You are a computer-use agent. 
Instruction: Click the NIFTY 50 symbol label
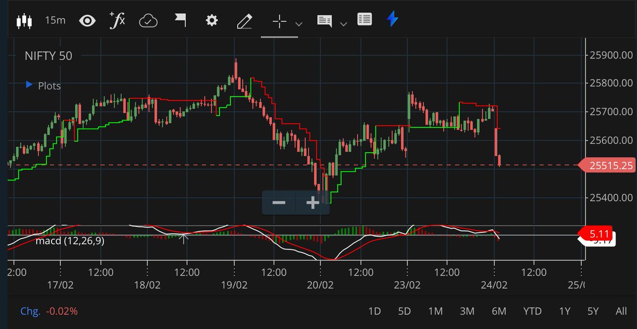point(48,56)
